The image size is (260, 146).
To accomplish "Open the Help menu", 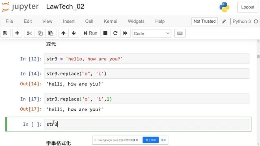I will pyautogui.click(x=160, y=21).
